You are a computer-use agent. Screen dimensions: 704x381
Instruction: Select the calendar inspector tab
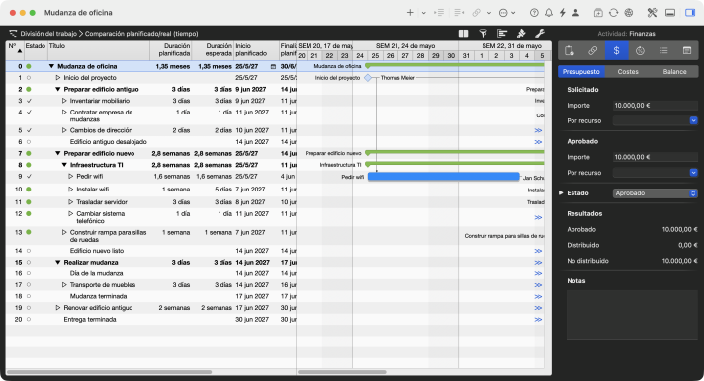(687, 50)
